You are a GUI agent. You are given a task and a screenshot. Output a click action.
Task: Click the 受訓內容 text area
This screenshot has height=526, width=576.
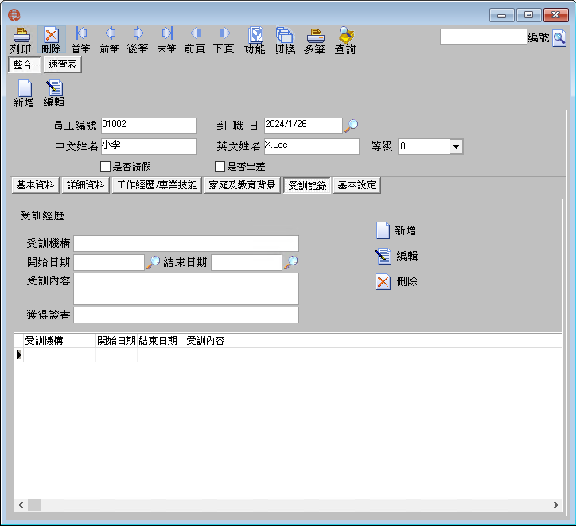(x=186, y=289)
